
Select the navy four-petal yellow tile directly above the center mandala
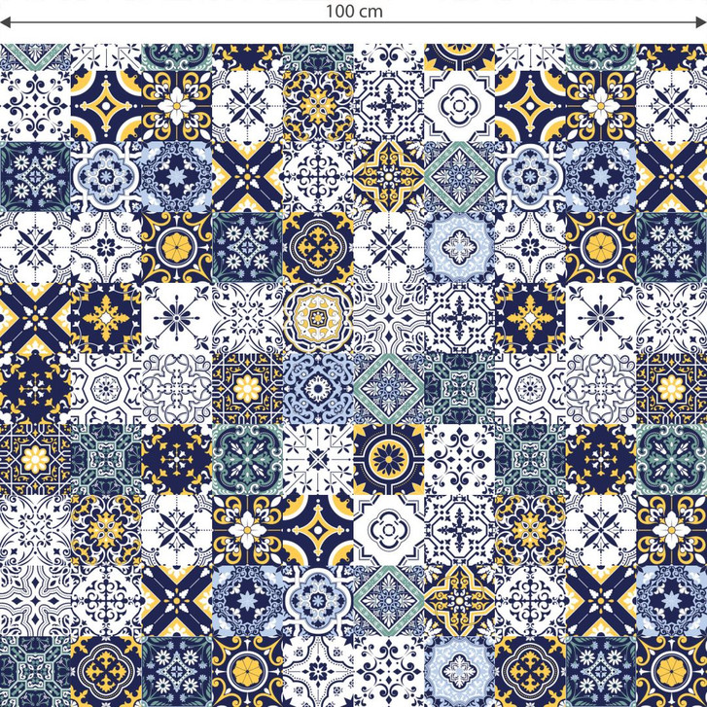pos(317,245)
